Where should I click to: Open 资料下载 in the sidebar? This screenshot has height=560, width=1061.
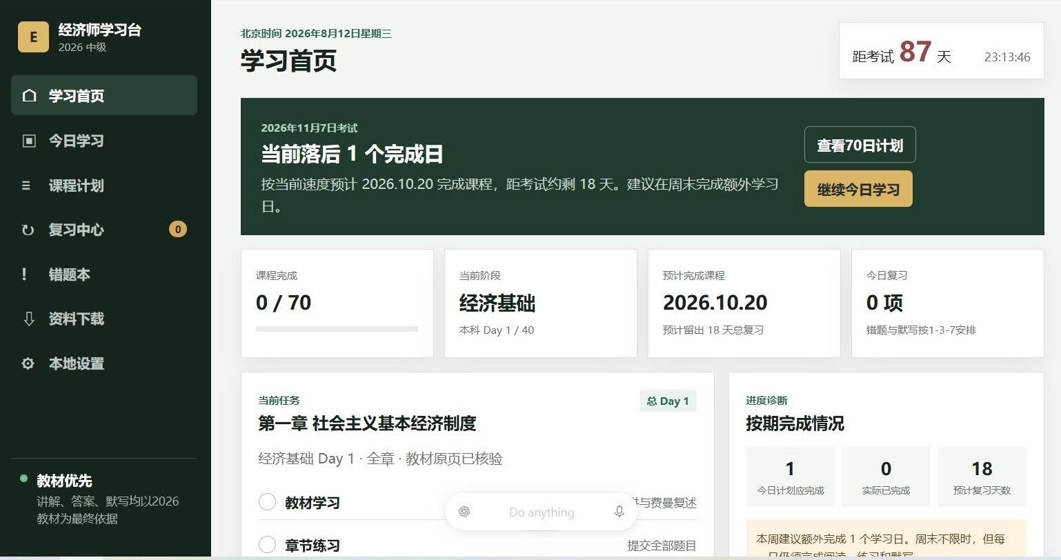tap(104, 319)
